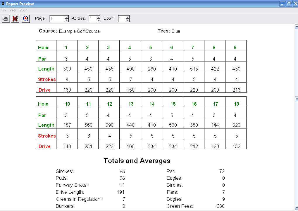Viewport: 298px width, 211px height.
Task: Open the View menu
Action: (13, 10)
